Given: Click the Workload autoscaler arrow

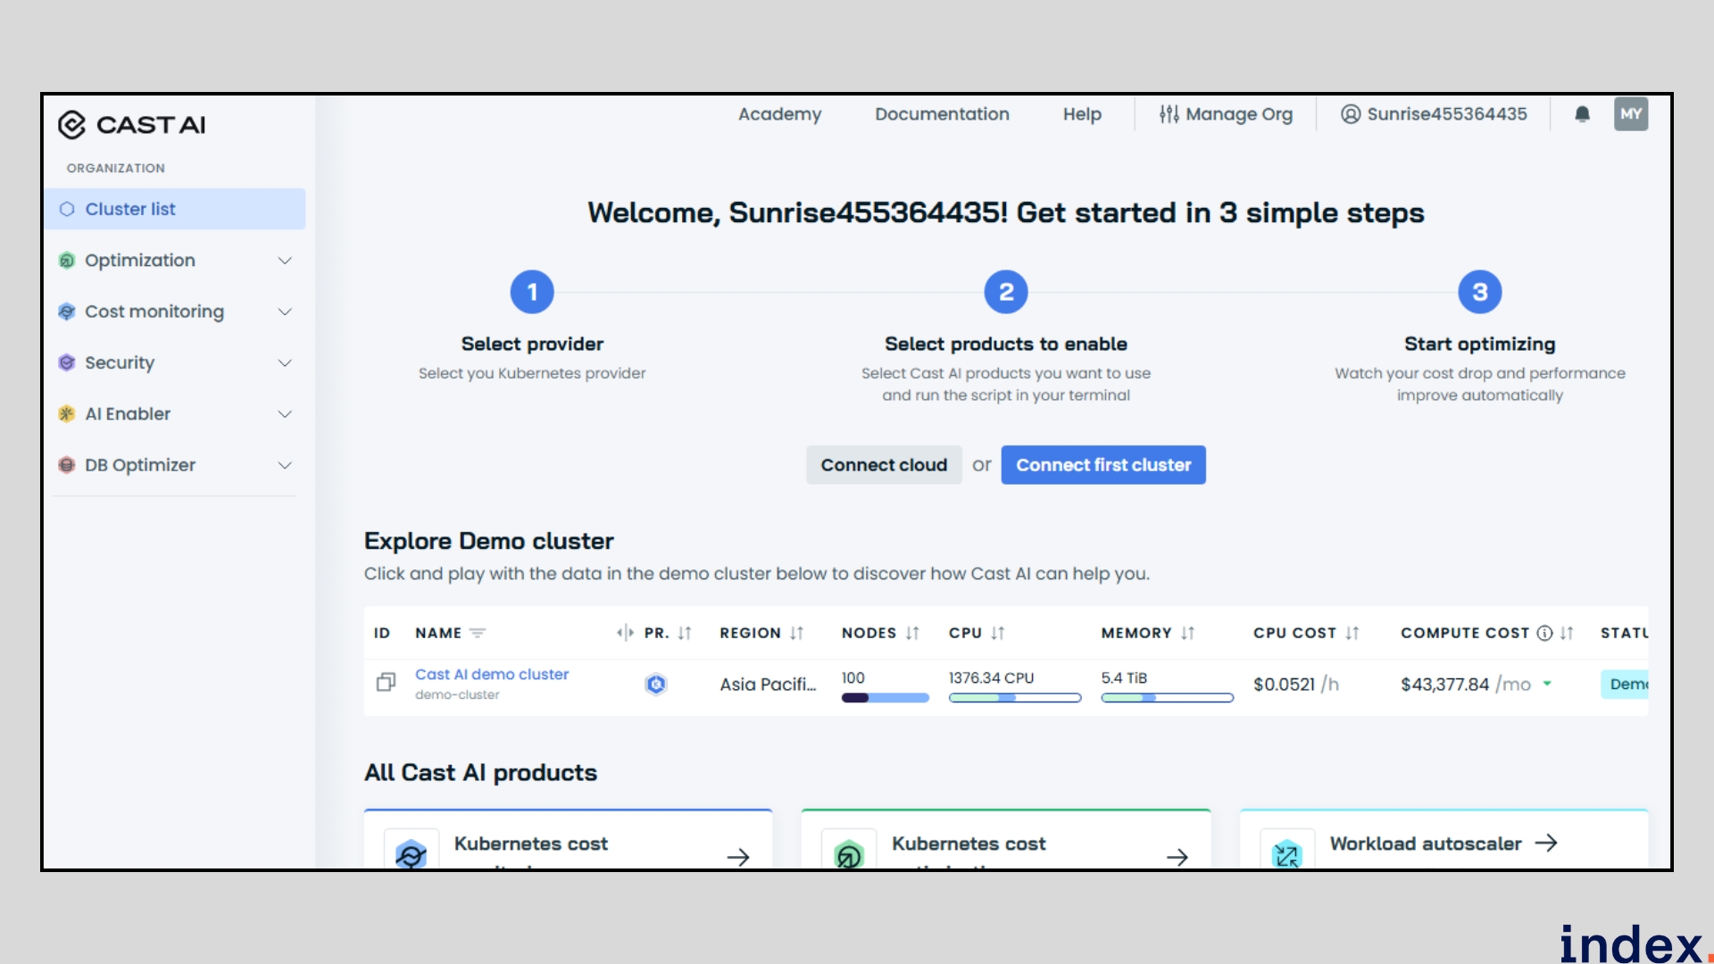Looking at the screenshot, I should click(x=1546, y=843).
